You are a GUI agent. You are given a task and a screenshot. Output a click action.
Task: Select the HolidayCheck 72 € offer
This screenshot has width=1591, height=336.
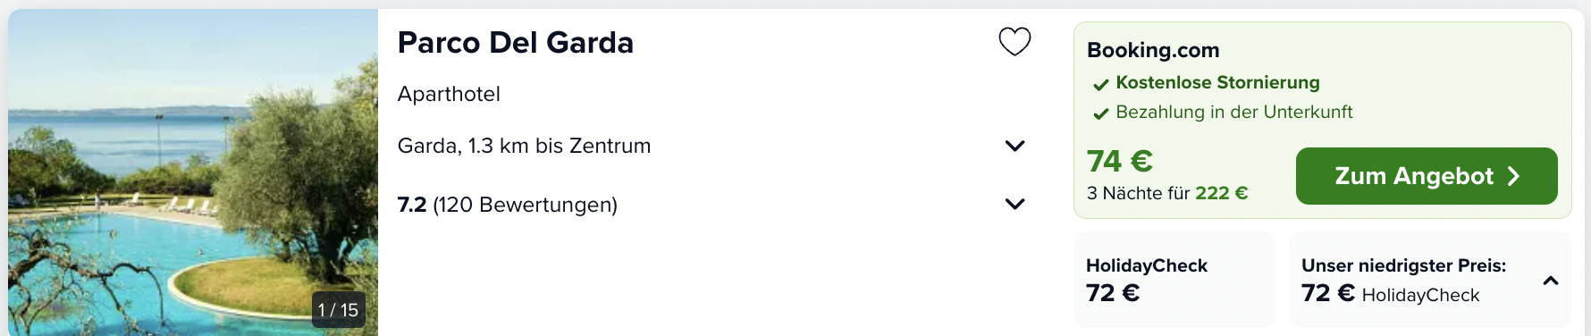click(1174, 280)
